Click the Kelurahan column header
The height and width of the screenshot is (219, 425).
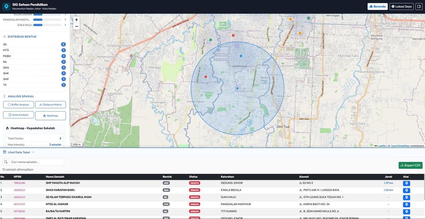click(x=228, y=177)
